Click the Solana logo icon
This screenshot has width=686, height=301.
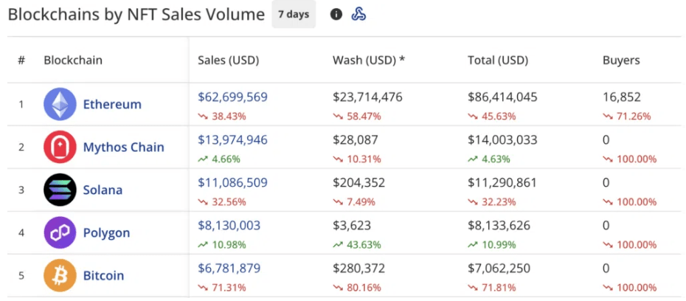pyautogui.click(x=60, y=190)
